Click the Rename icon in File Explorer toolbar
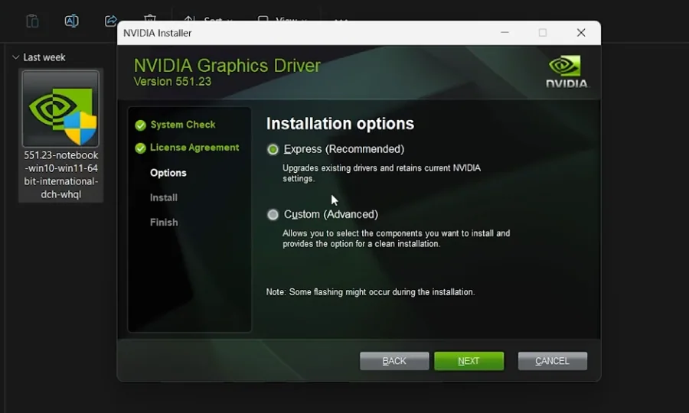 [72, 21]
